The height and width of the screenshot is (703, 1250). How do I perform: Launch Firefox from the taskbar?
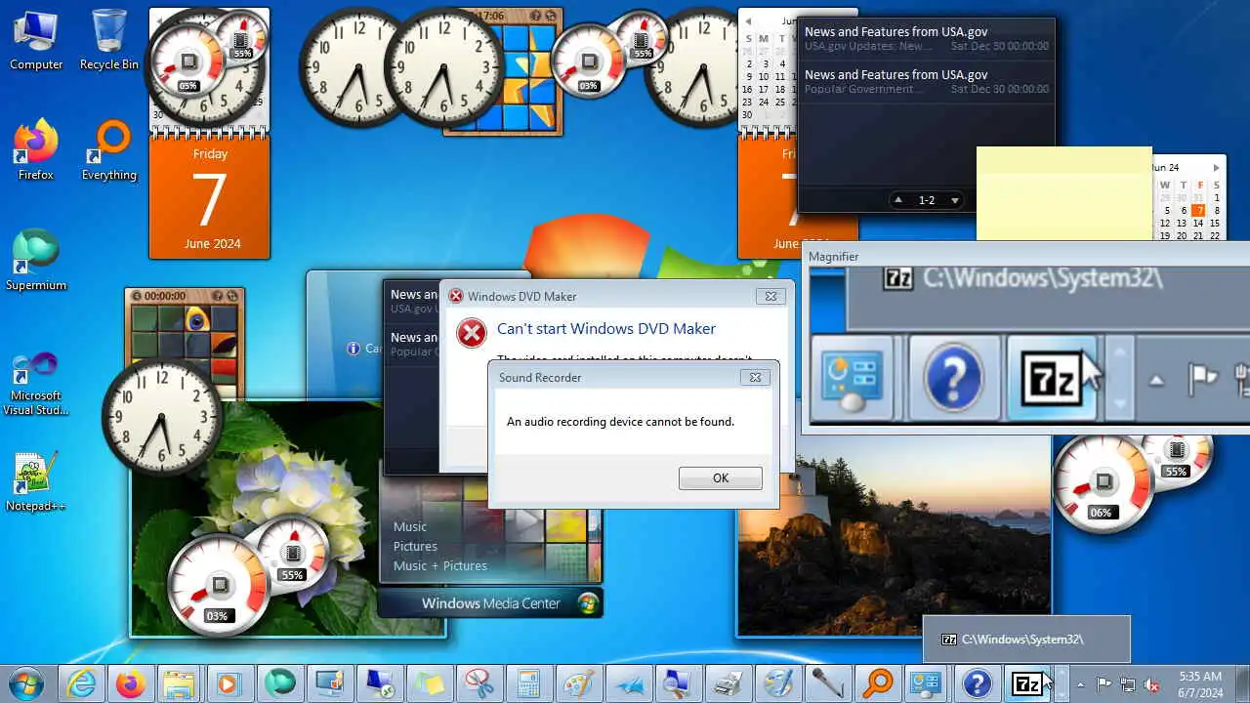(131, 684)
